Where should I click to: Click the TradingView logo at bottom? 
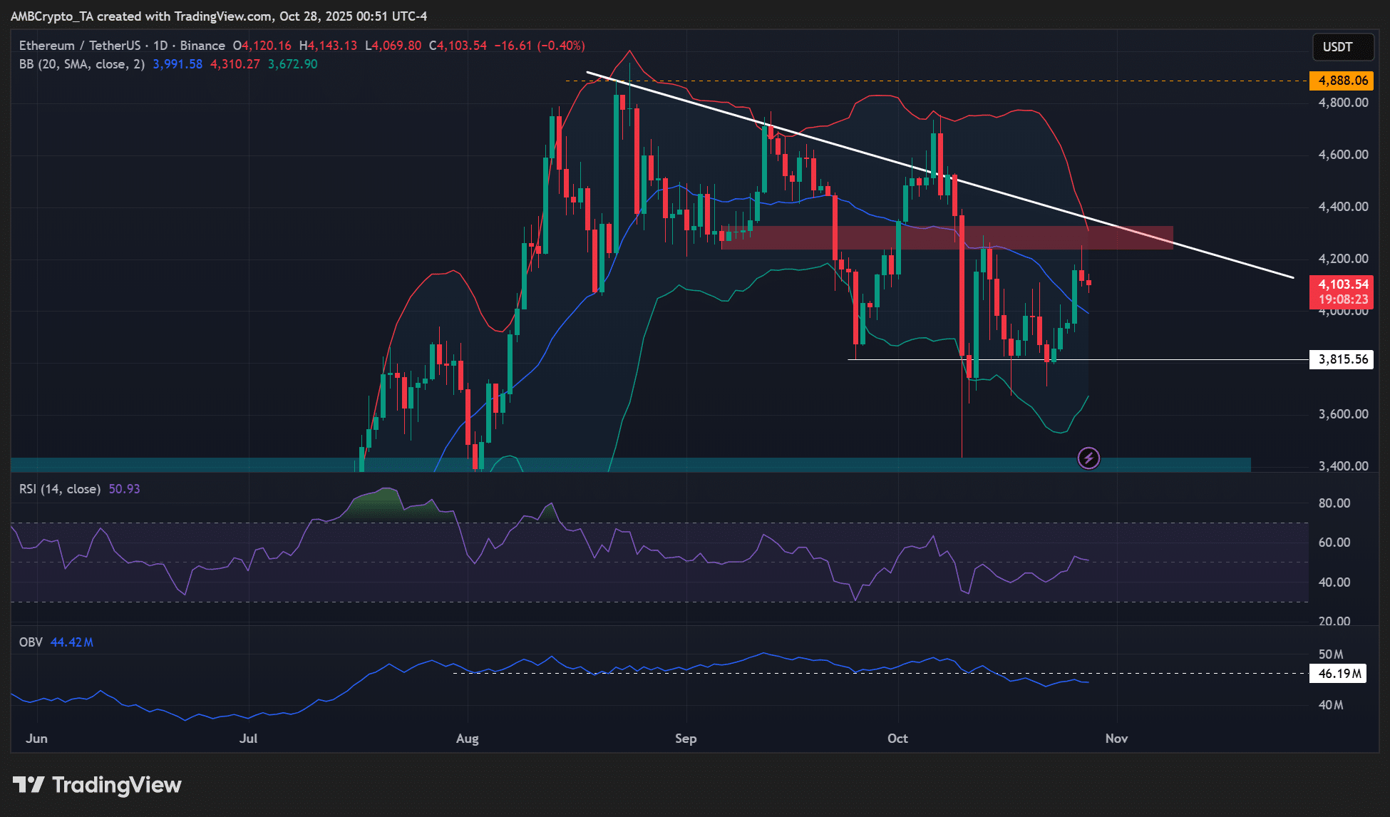pos(98,785)
